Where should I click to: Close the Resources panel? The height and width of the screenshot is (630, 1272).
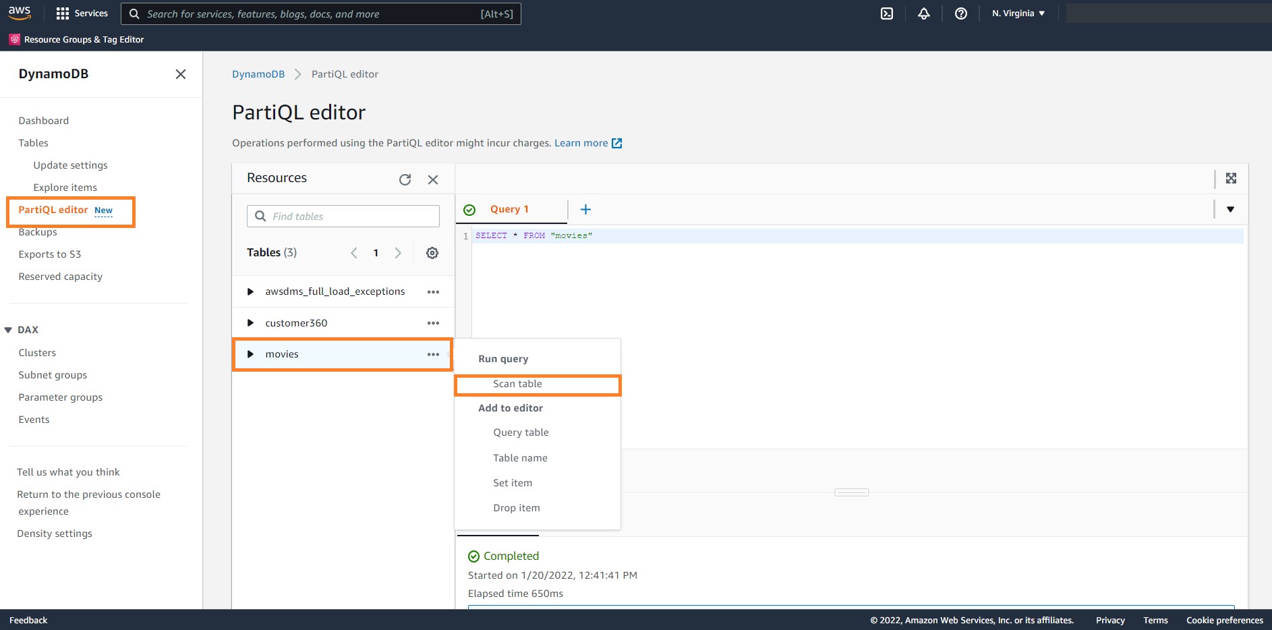click(433, 179)
